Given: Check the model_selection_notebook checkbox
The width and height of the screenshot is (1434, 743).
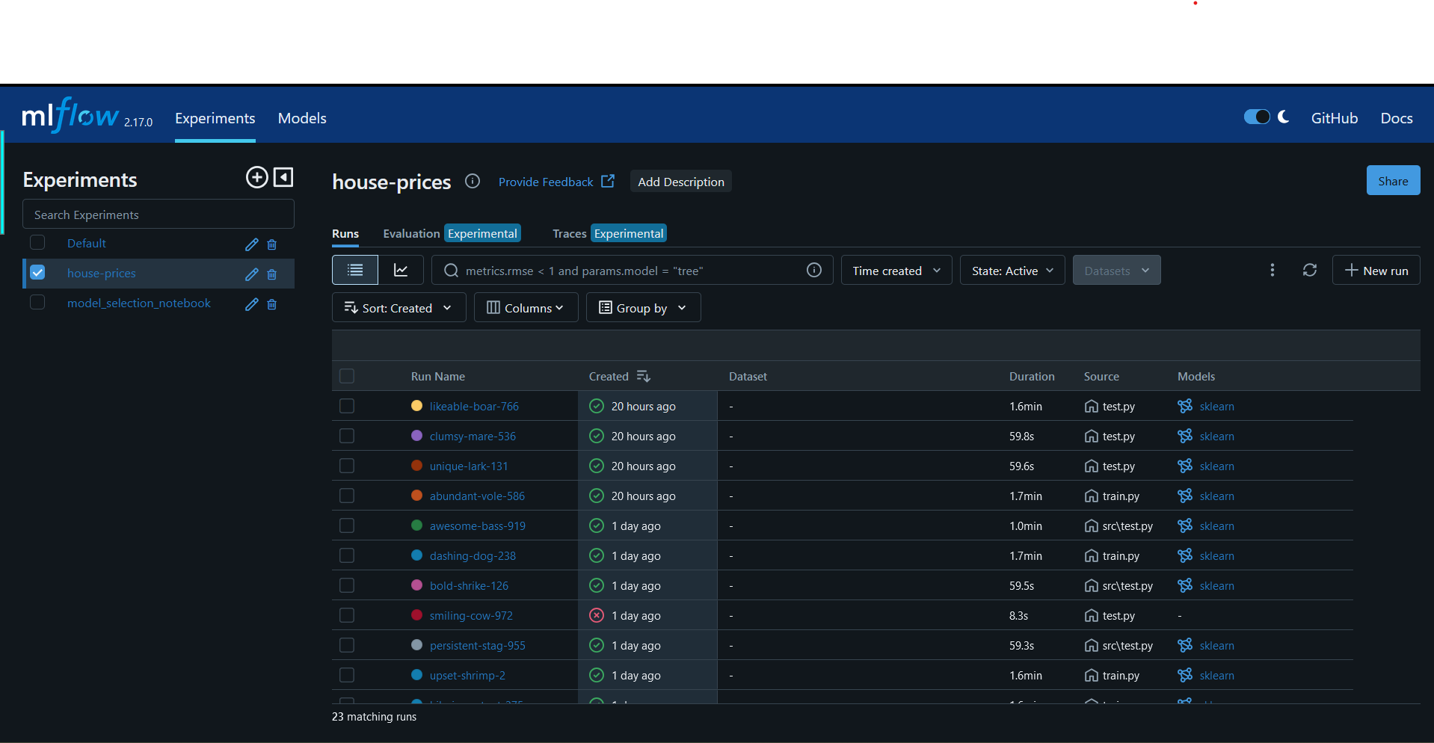Looking at the screenshot, I should pyautogui.click(x=37, y=302).
